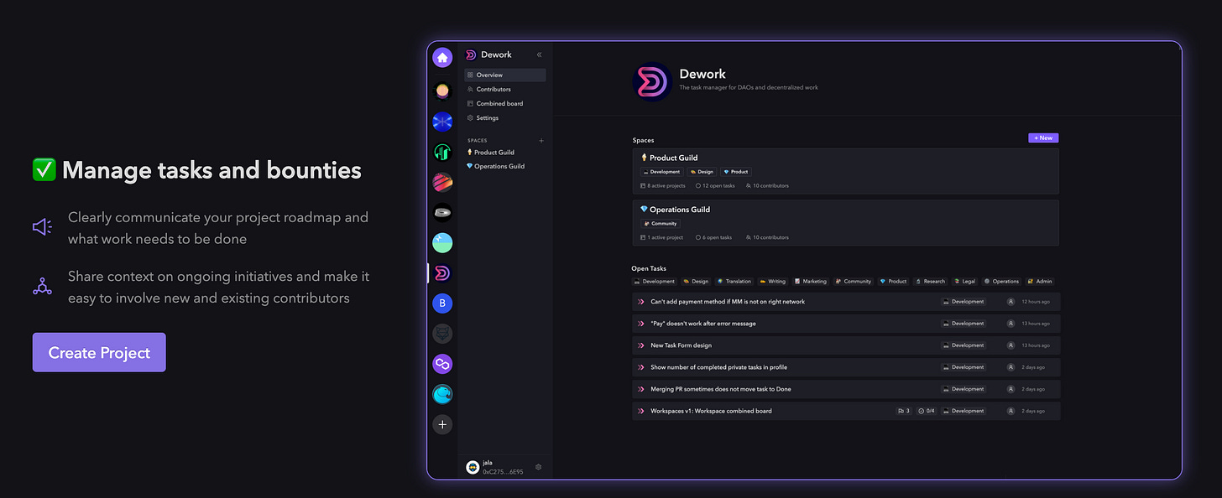
Task: Filter open tasks by Research tag
Action: click(931, 282)
